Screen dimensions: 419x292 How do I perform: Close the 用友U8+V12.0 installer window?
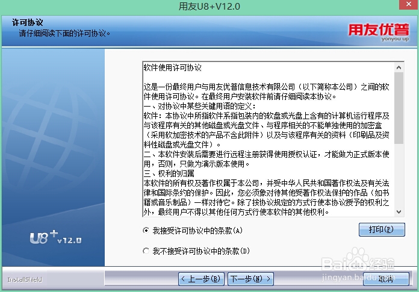coord(409,5)
